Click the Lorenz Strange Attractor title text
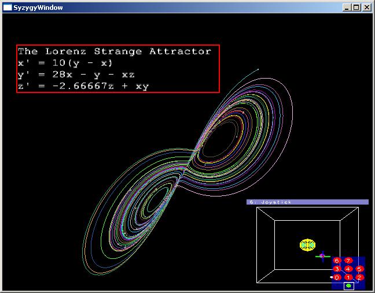Image resolution: width=375 pixels, height=293 pixels. pyautogui.click(x=115, y=51)
